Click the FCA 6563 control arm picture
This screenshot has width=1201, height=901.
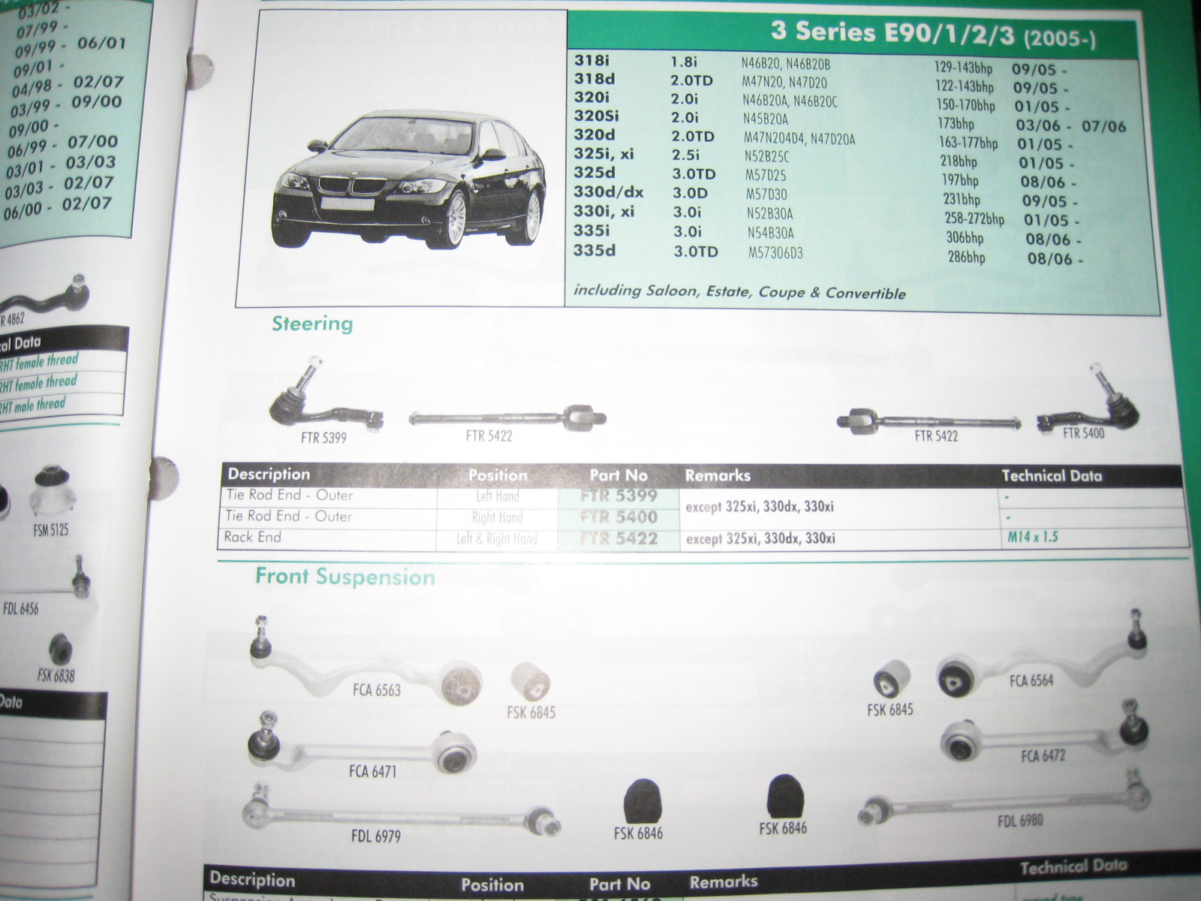pyautogui.click(x=366, y=660)
